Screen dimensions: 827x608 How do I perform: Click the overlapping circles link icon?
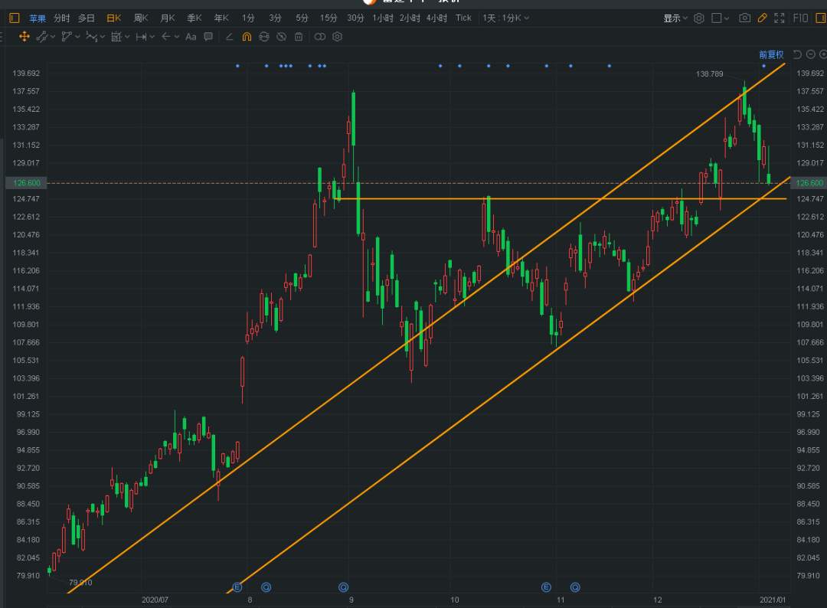tap(319, 37)
